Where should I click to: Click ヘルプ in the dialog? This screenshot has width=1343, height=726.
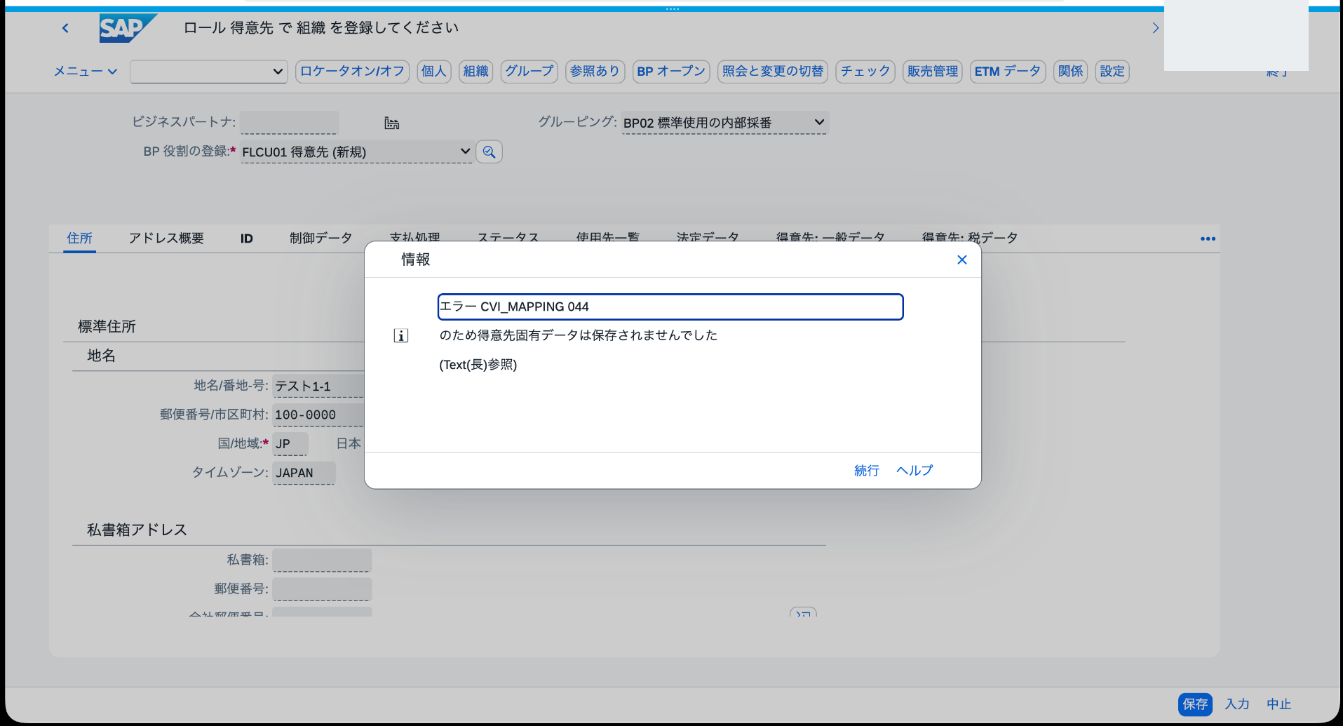[915, 471]
